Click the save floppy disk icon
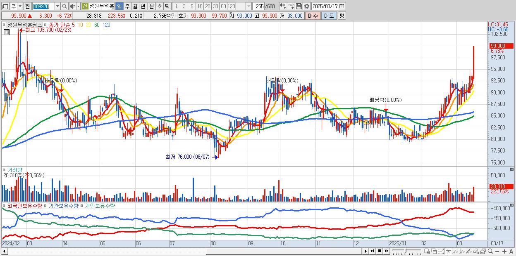The height and width of the screenshot is (256, 516). point(299,6)
